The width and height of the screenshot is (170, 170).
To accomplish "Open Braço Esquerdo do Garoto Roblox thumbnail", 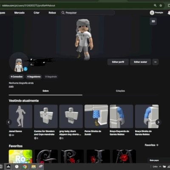I will (x=122, y=116).
